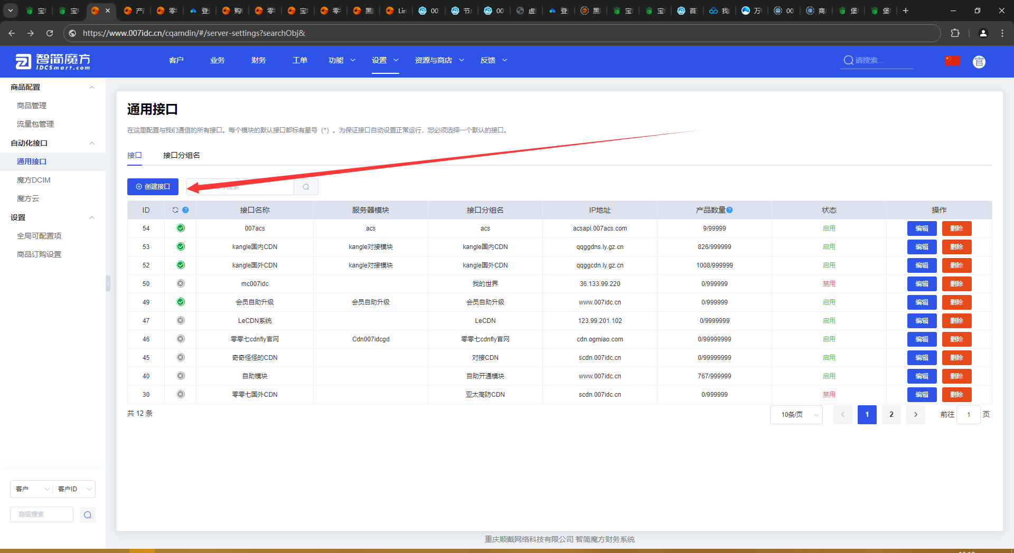Open the 财务 top menu

coord(259,60)
